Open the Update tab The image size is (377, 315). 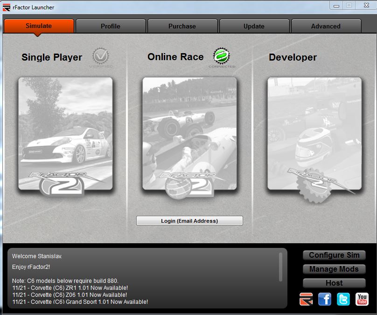coord(254,26)
